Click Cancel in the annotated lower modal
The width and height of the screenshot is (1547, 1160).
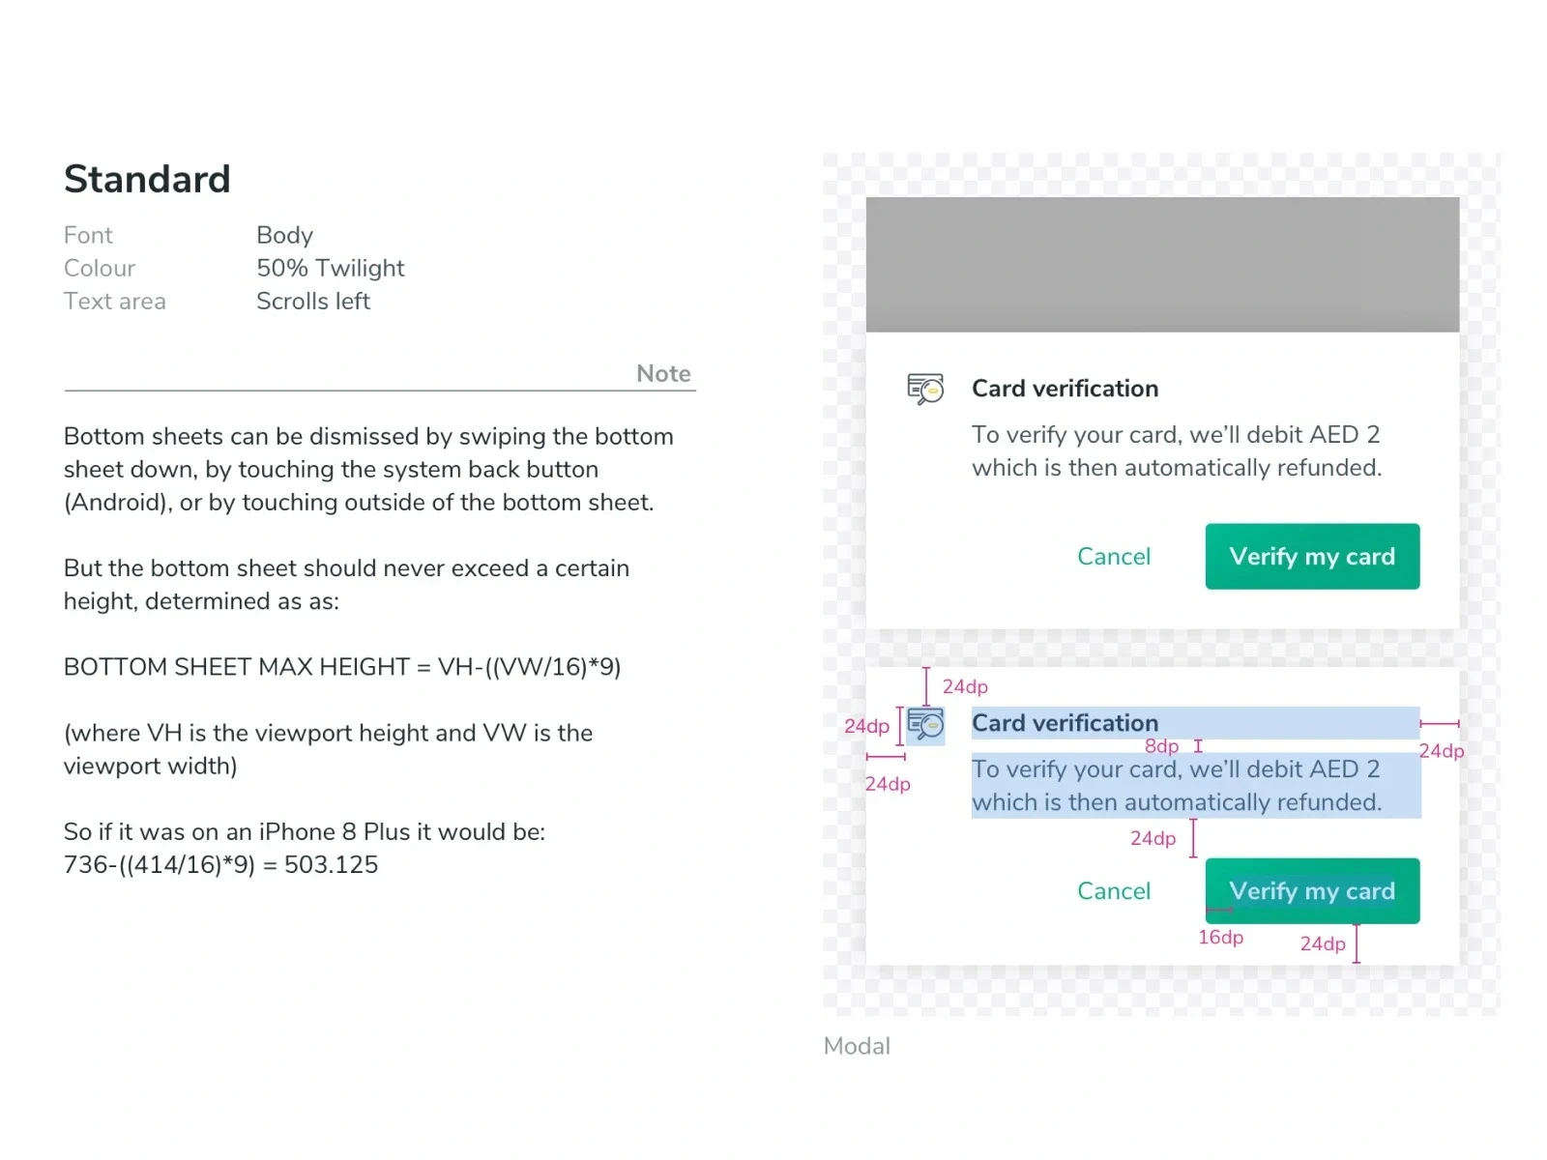(1114, 891)
